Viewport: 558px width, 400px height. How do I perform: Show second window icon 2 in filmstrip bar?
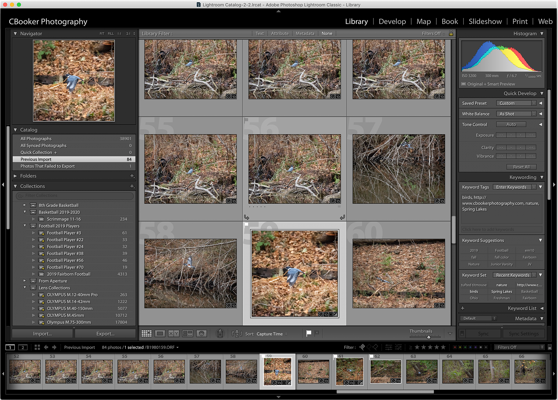pos(23,347)
